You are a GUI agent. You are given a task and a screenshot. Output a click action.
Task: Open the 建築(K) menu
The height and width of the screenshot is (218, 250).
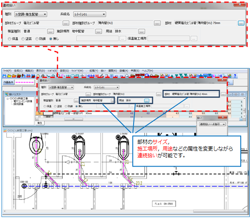coord(113,70)
